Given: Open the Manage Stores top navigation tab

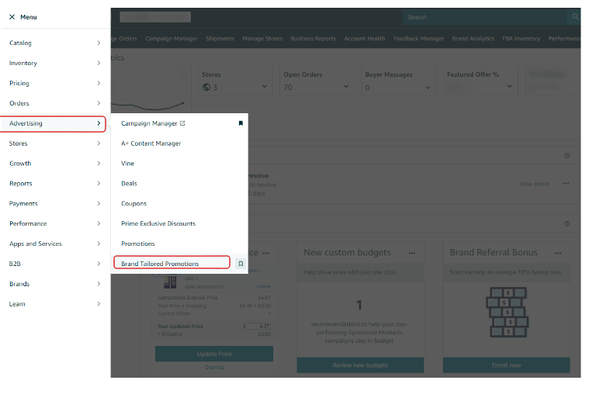Looking at the screenshot, I should point(262,39).
